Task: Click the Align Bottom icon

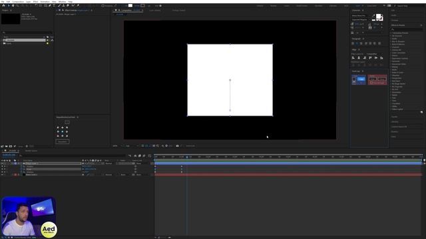Action: point(381,58)
